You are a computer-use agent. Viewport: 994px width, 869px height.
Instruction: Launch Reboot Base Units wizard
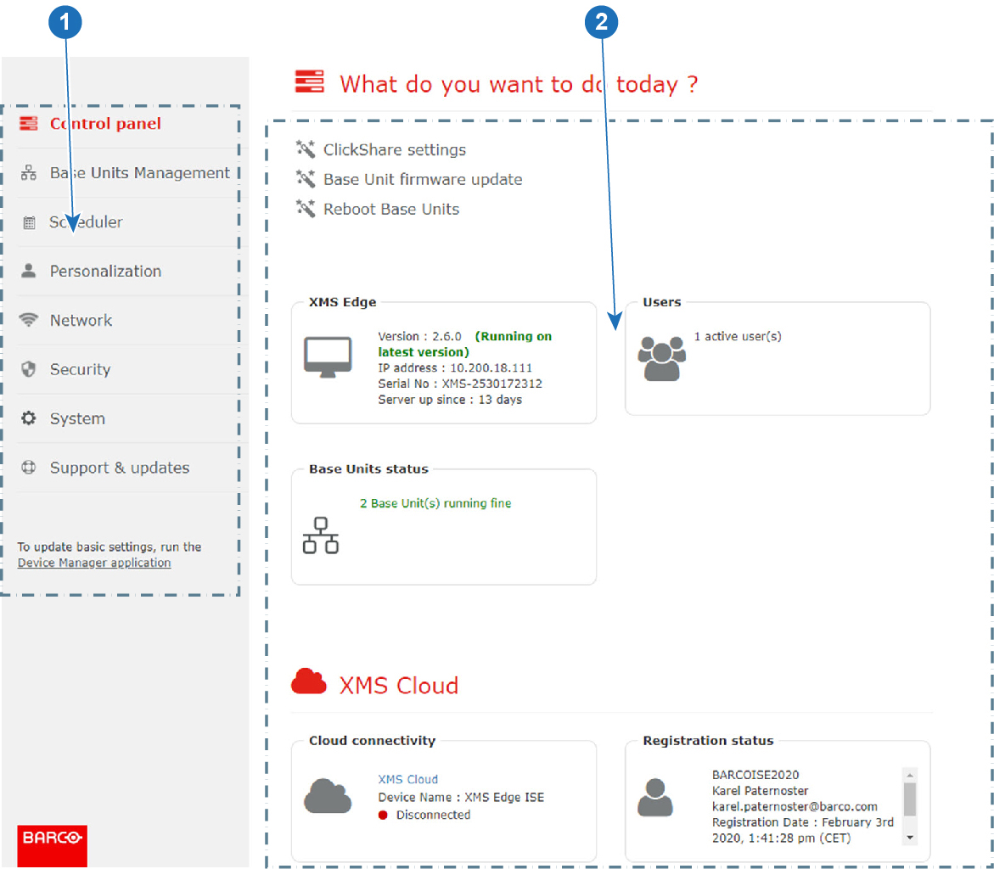(x=391, y=209)
